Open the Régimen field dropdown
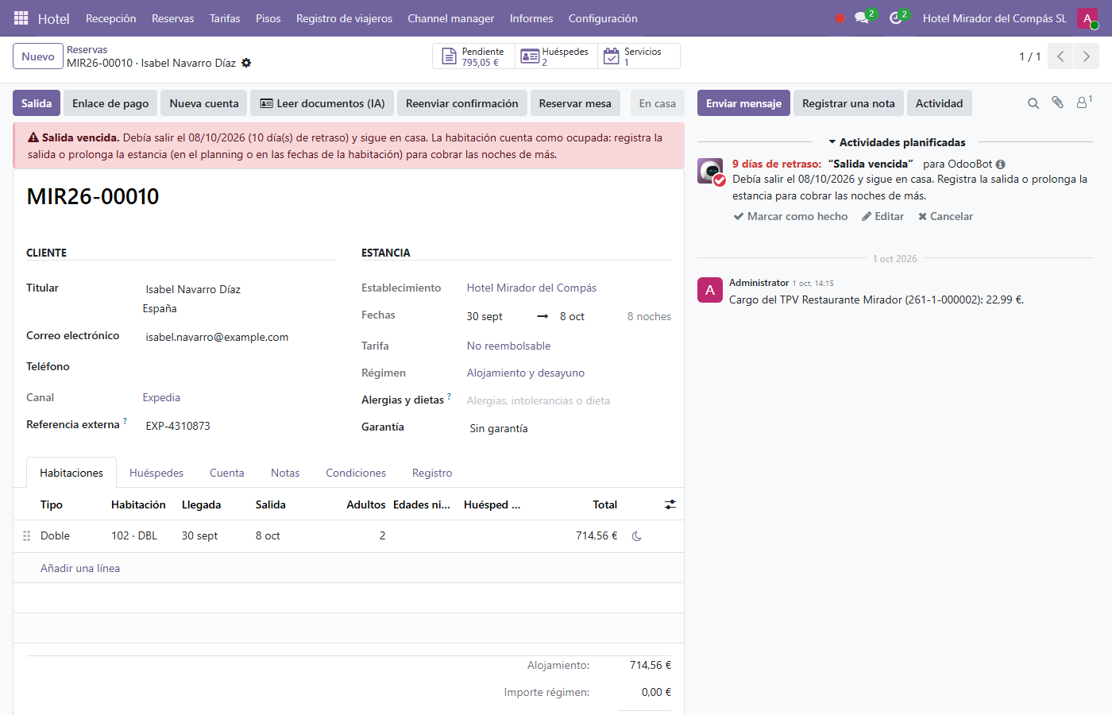Screen dimensions: 1112x715 coord(569,373)
